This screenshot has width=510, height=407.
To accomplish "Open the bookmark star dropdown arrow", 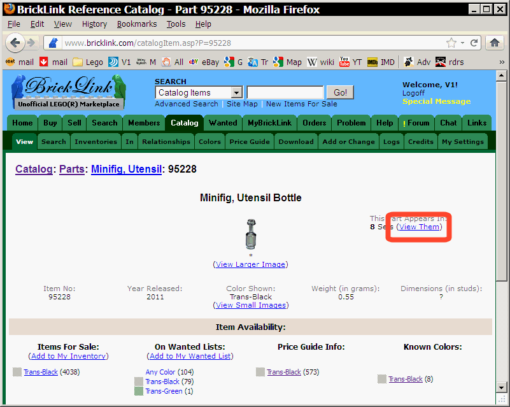I will [462, 43].
